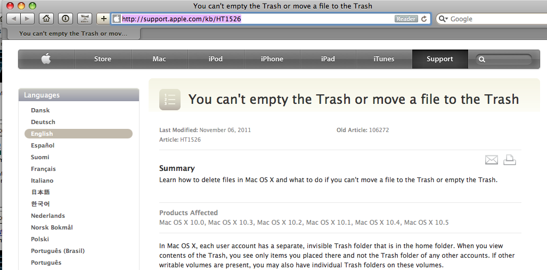Viewport: 547px width, 270px height.
Task: Open the iPhone section
Action: point(272,59)
